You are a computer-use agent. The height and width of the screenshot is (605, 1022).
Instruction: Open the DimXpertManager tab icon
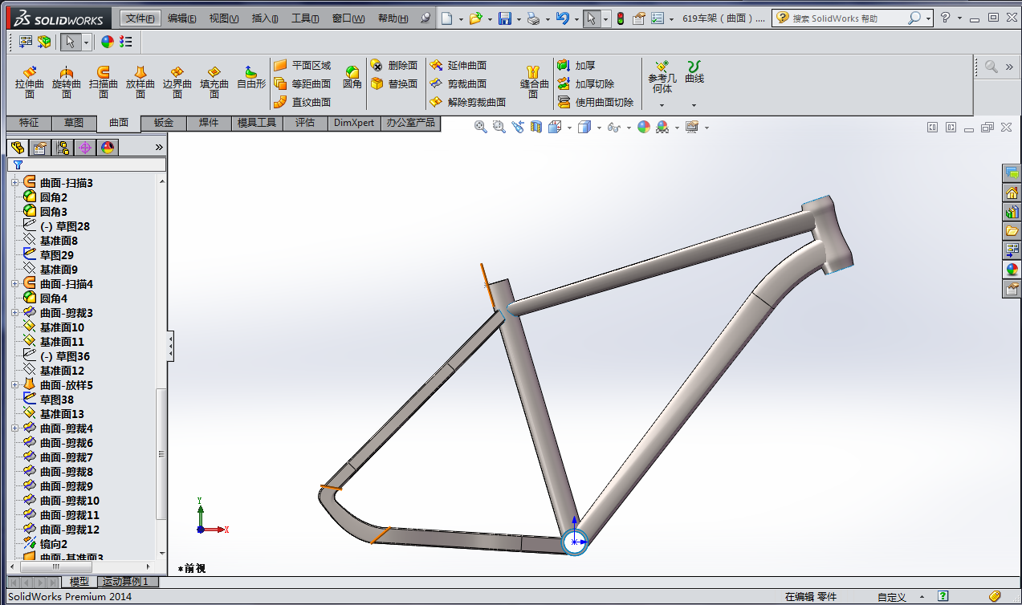pyautogui.click(x=85, y=147)
